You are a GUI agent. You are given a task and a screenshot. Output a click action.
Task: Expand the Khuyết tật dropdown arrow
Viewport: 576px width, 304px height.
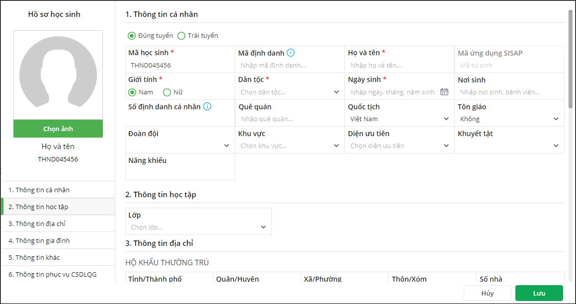click(x=556, y=146)
